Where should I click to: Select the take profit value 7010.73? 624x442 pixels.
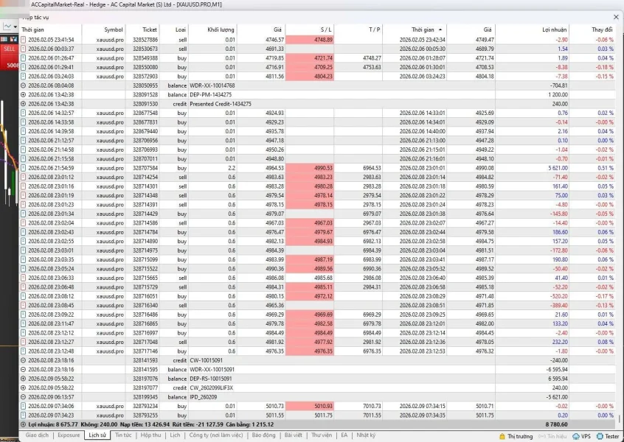click(x=372, y=406)
